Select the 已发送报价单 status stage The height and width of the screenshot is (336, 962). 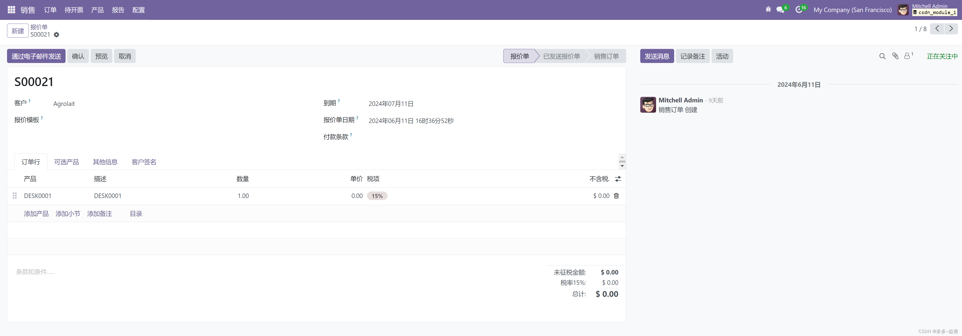[x=561, y=56]
